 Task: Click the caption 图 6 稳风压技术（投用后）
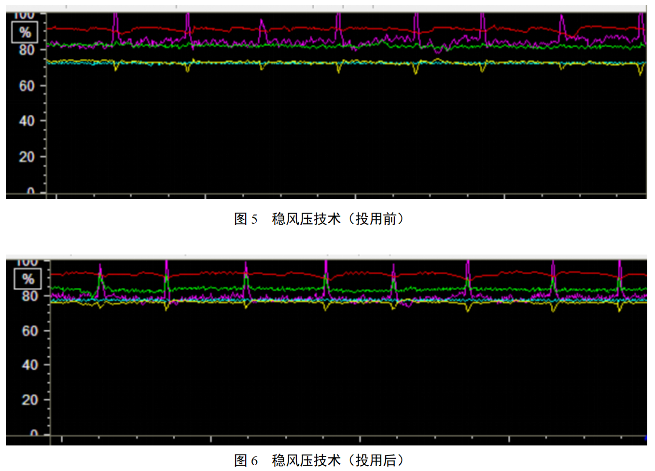[x=319, y=460]
